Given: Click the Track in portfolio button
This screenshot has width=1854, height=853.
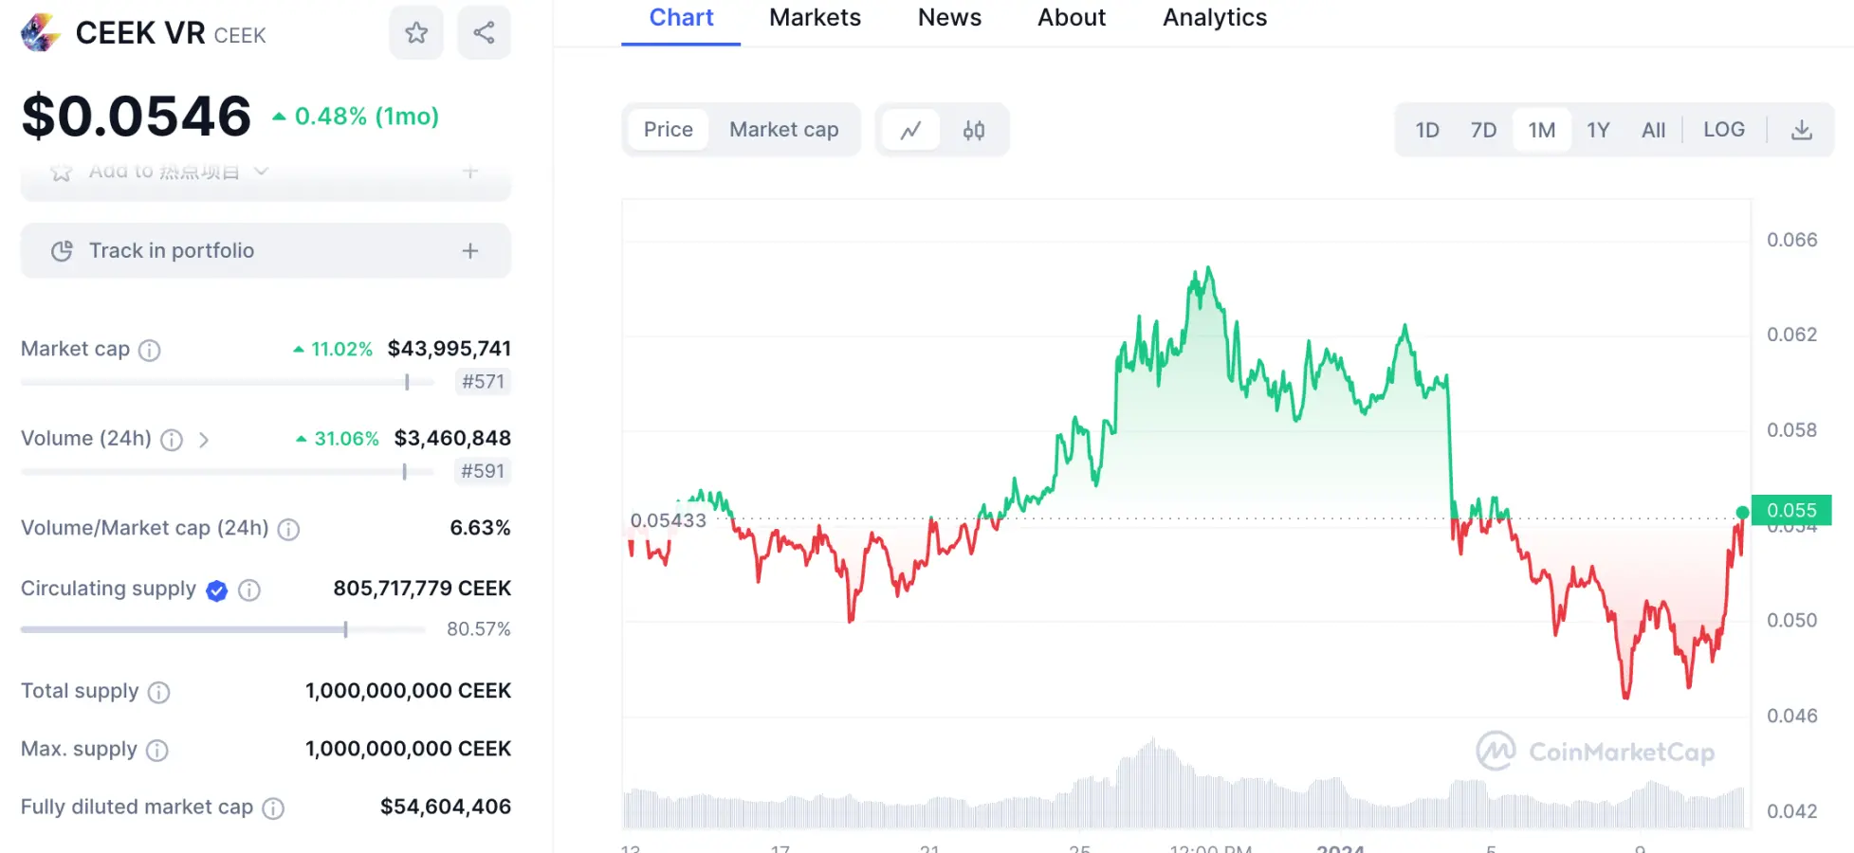Looking at the screenshot, I should (x=172, y=251).
